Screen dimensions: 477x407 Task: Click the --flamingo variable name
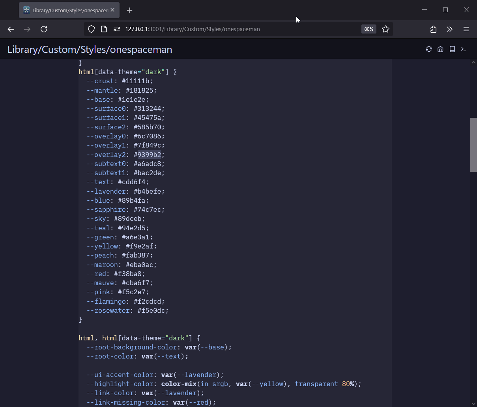coord(106,301)
